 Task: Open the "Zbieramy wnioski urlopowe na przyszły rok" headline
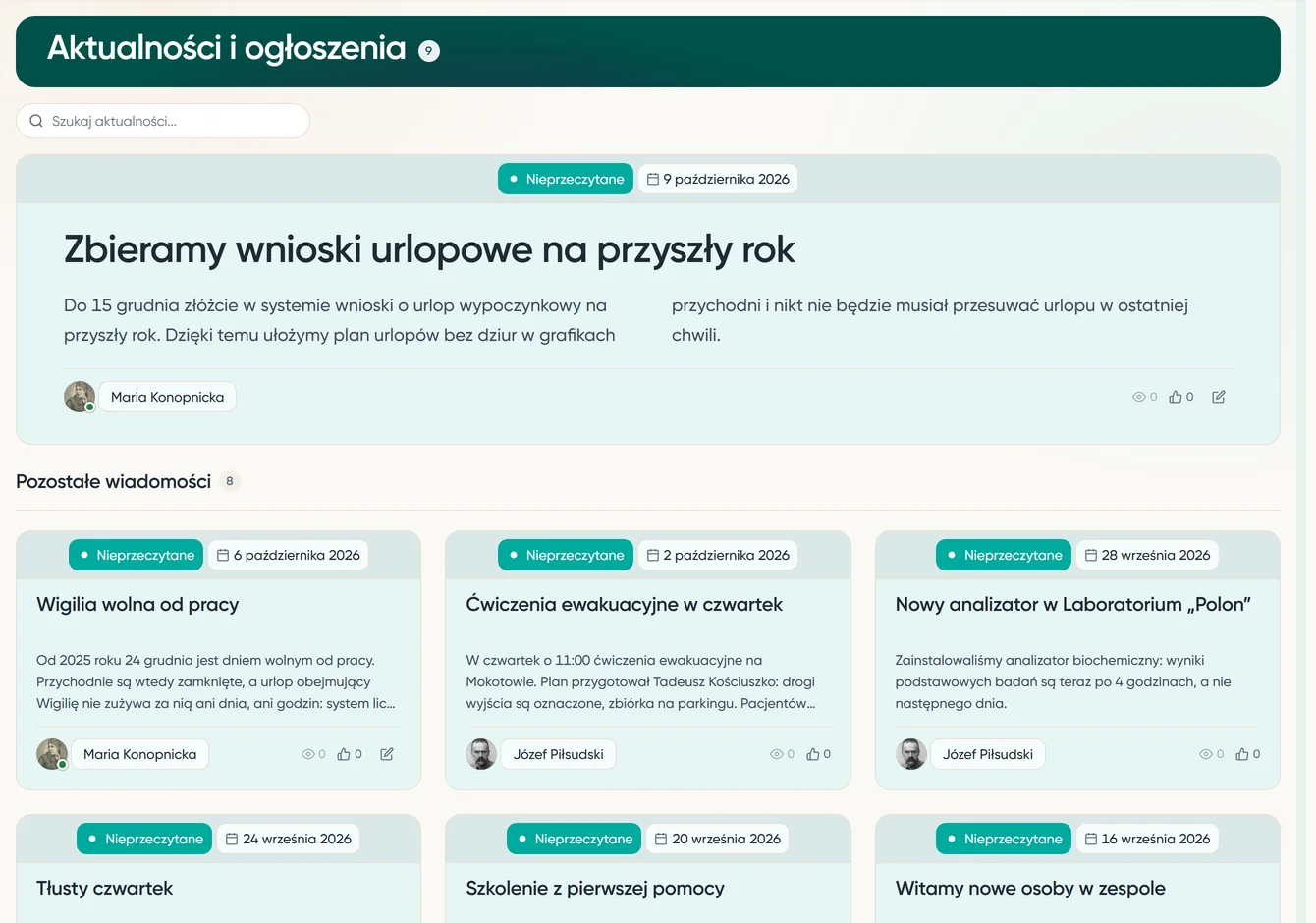click(429, 249)
